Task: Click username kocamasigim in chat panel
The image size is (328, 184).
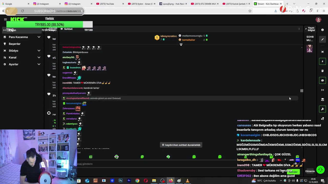Action: click(74, 103)
